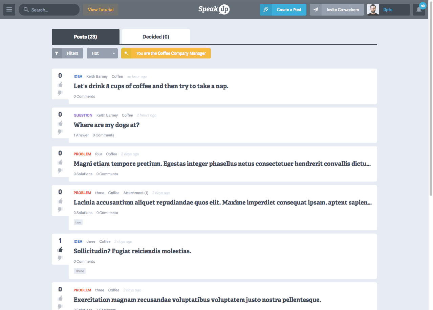Click the pencil icon on Create a Post
The image size is (433, 310).
266,9
